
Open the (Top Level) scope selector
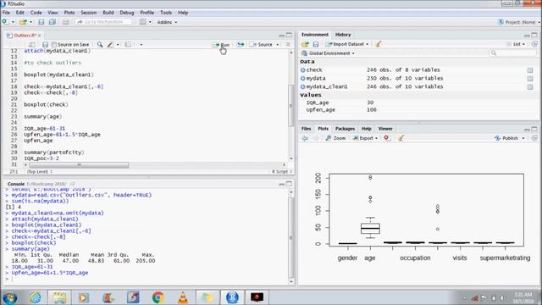pyautogui.click(x=40, y=171)
